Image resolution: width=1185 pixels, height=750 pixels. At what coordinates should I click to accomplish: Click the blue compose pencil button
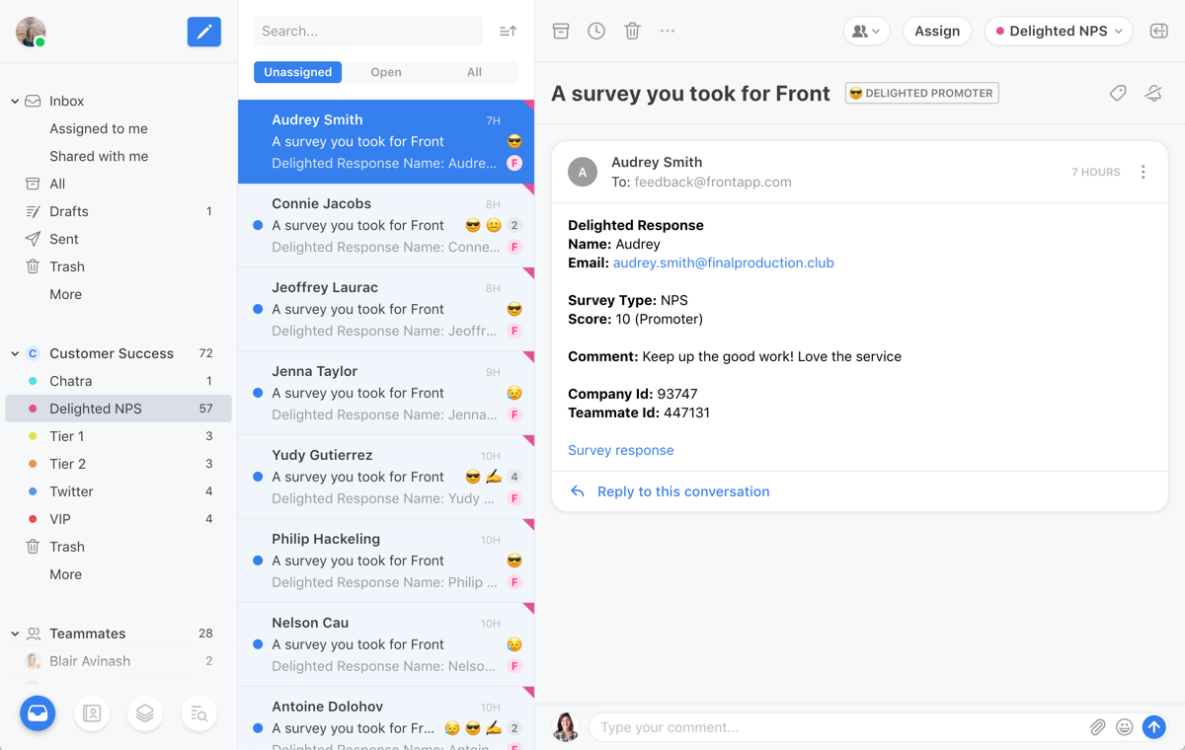[x=204, y=32]
